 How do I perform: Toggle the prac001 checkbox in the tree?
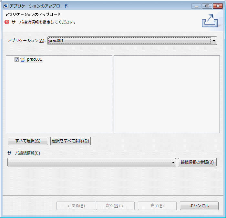coord(16,59)
